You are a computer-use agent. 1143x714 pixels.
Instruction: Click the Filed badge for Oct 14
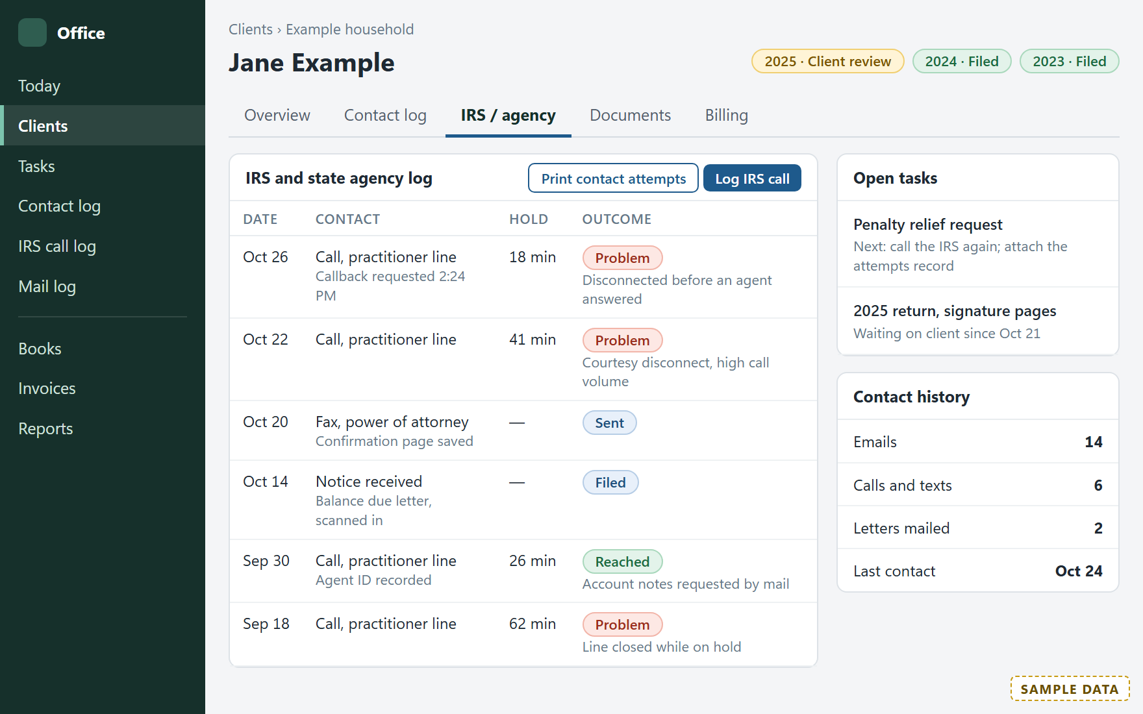click(x=610, y=482)
